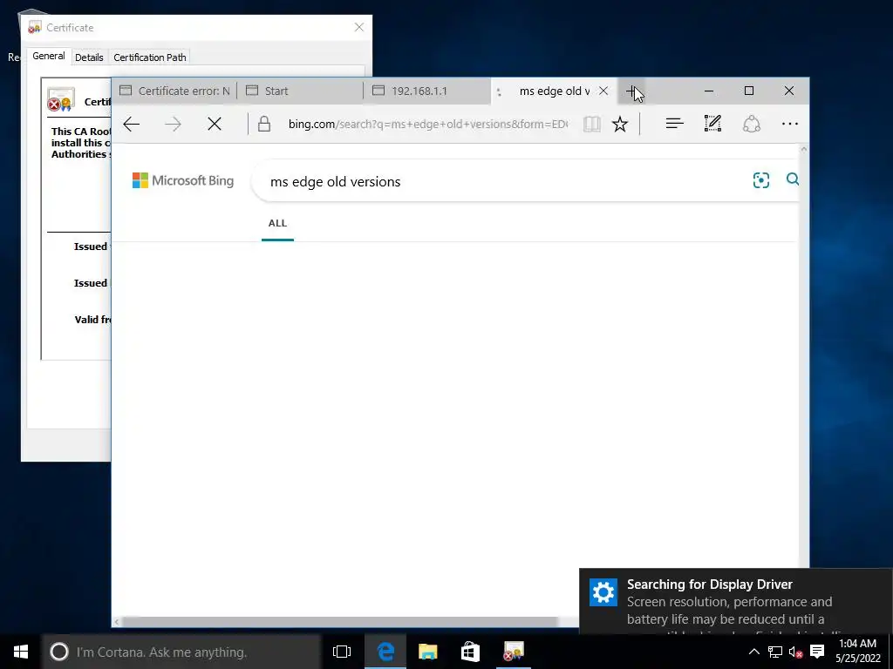Show hidden system tray icons
The width and height of the screenshot is (893, 669).
click(753, 652)
